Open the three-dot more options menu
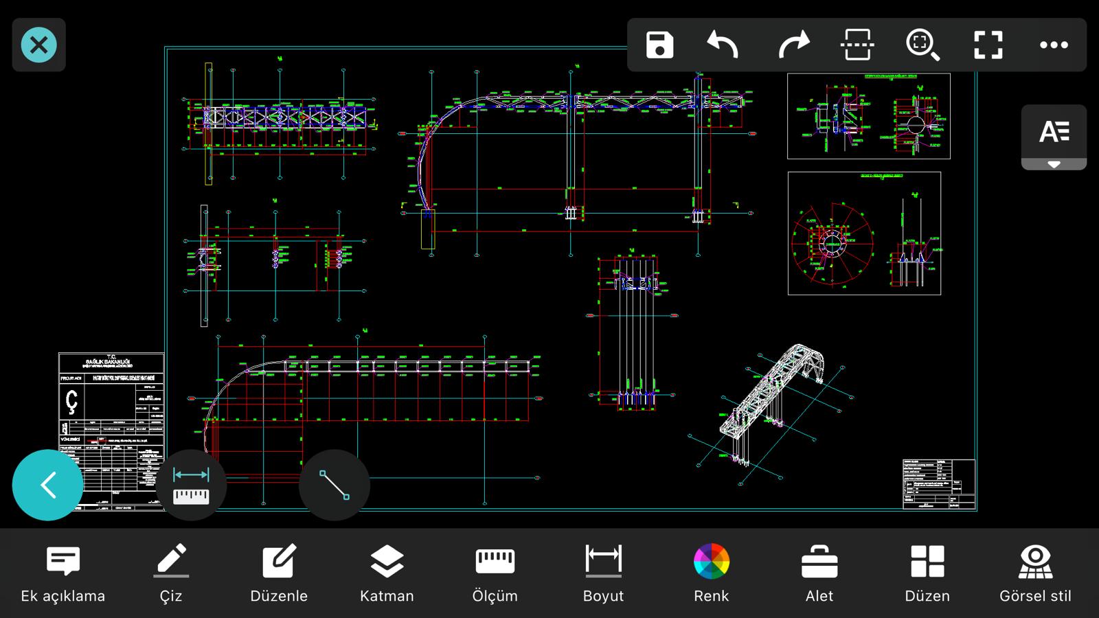 (x=1053, y=45)
